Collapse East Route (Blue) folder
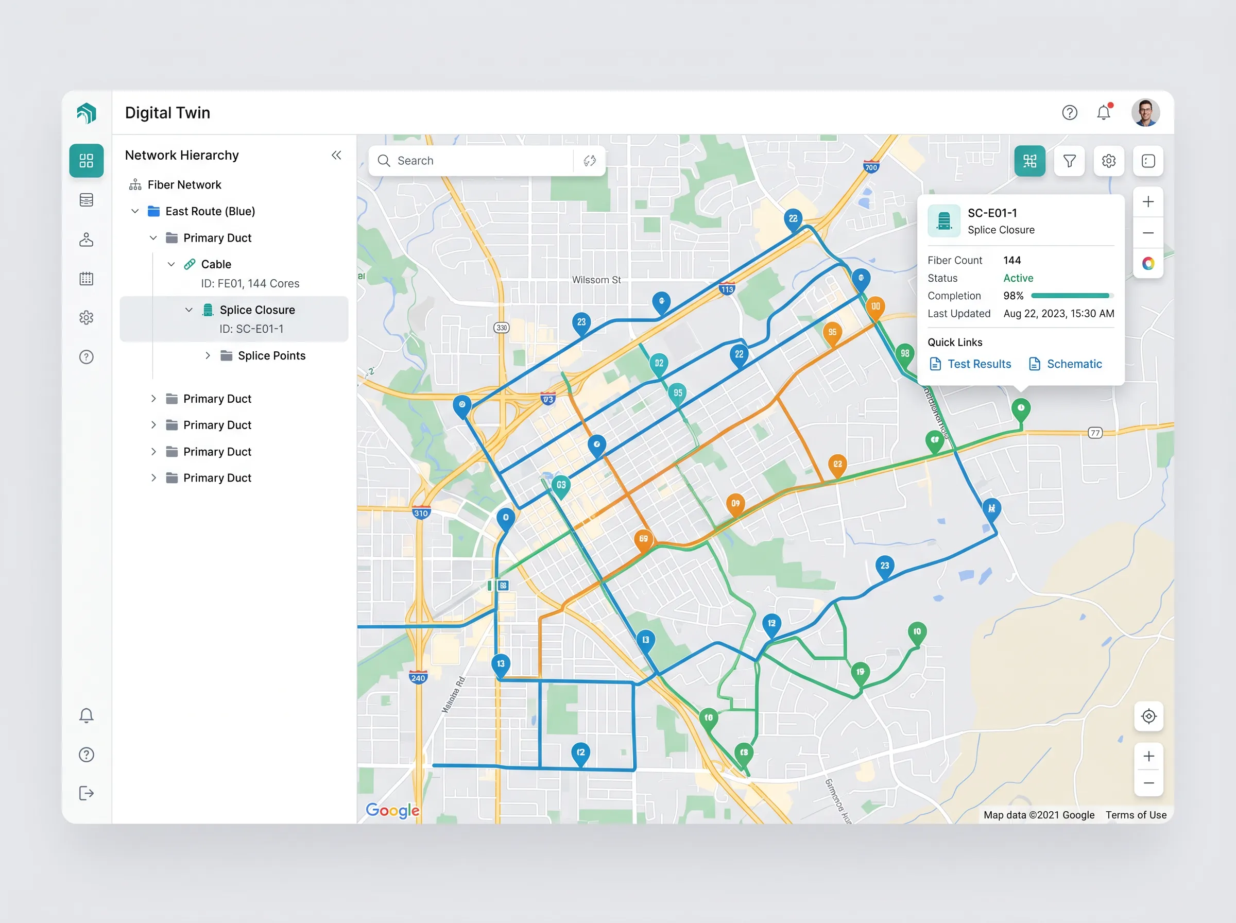 click(x=135, y=211)
